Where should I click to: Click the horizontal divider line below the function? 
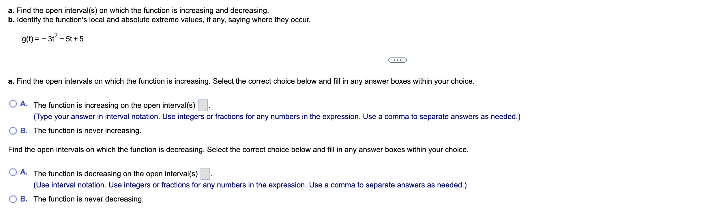[173, 60]
